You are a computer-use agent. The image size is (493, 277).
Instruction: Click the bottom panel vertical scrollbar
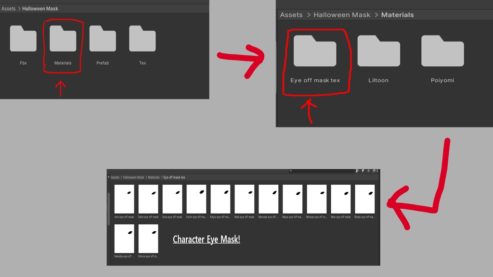pyautogui.click(x=109, y=209)
